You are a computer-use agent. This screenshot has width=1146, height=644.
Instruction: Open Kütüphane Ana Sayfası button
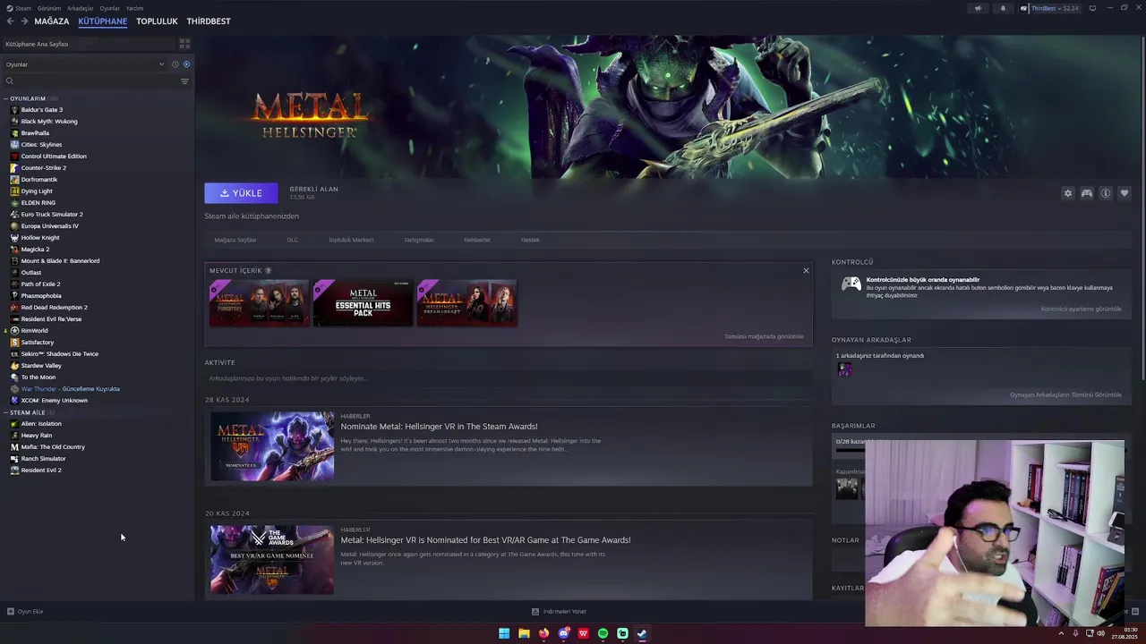pyautogui.click(x=90, y=43)
